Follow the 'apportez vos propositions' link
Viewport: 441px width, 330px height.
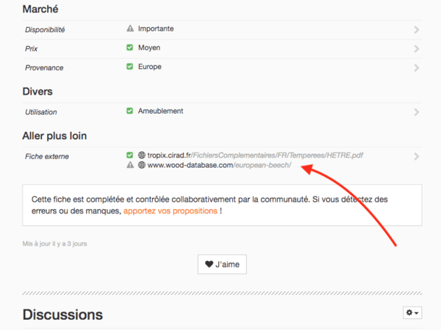(171, 211)
